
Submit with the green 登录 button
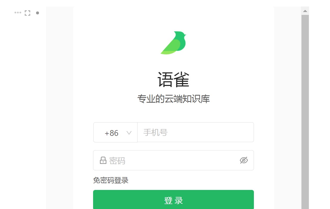coord(173,200)
